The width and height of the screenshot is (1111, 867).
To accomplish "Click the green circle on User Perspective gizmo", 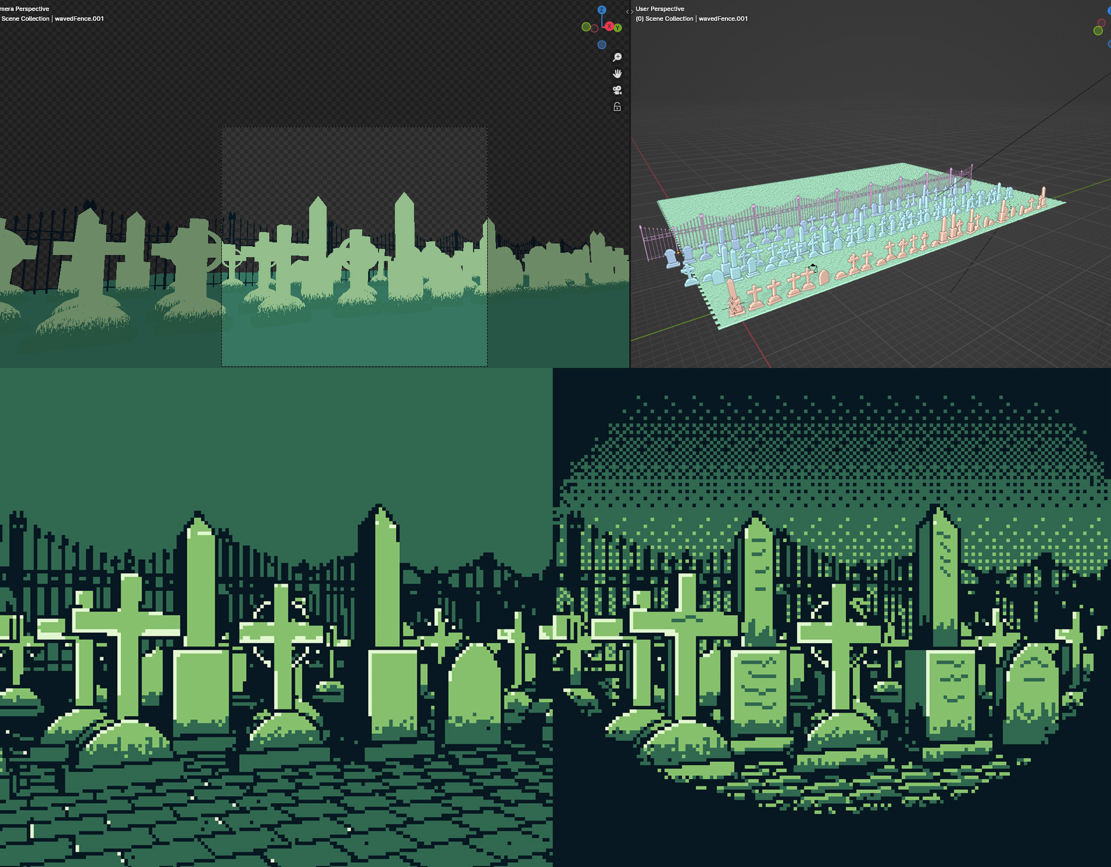I will tap(1098, 31).
